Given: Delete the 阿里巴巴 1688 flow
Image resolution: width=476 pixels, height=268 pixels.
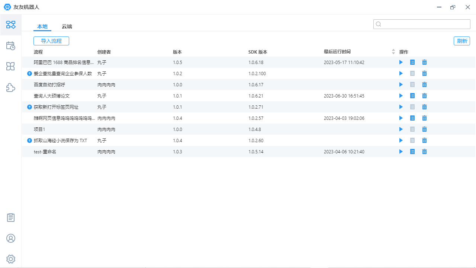Looking at the screenshot, I should [x=424, y=62].
